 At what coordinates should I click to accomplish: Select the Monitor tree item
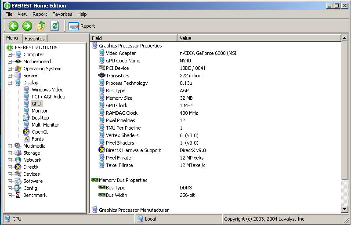tap(40, 111)
